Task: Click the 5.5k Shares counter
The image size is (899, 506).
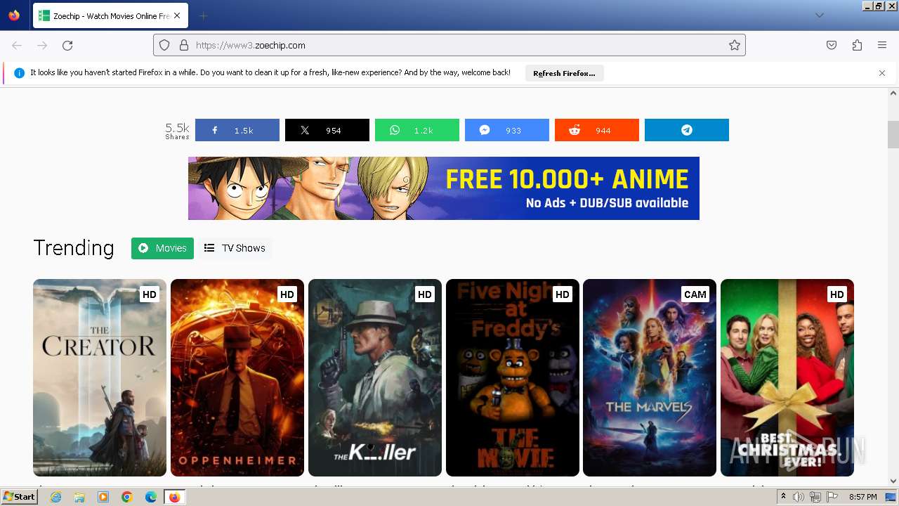Action: point(177,131)
